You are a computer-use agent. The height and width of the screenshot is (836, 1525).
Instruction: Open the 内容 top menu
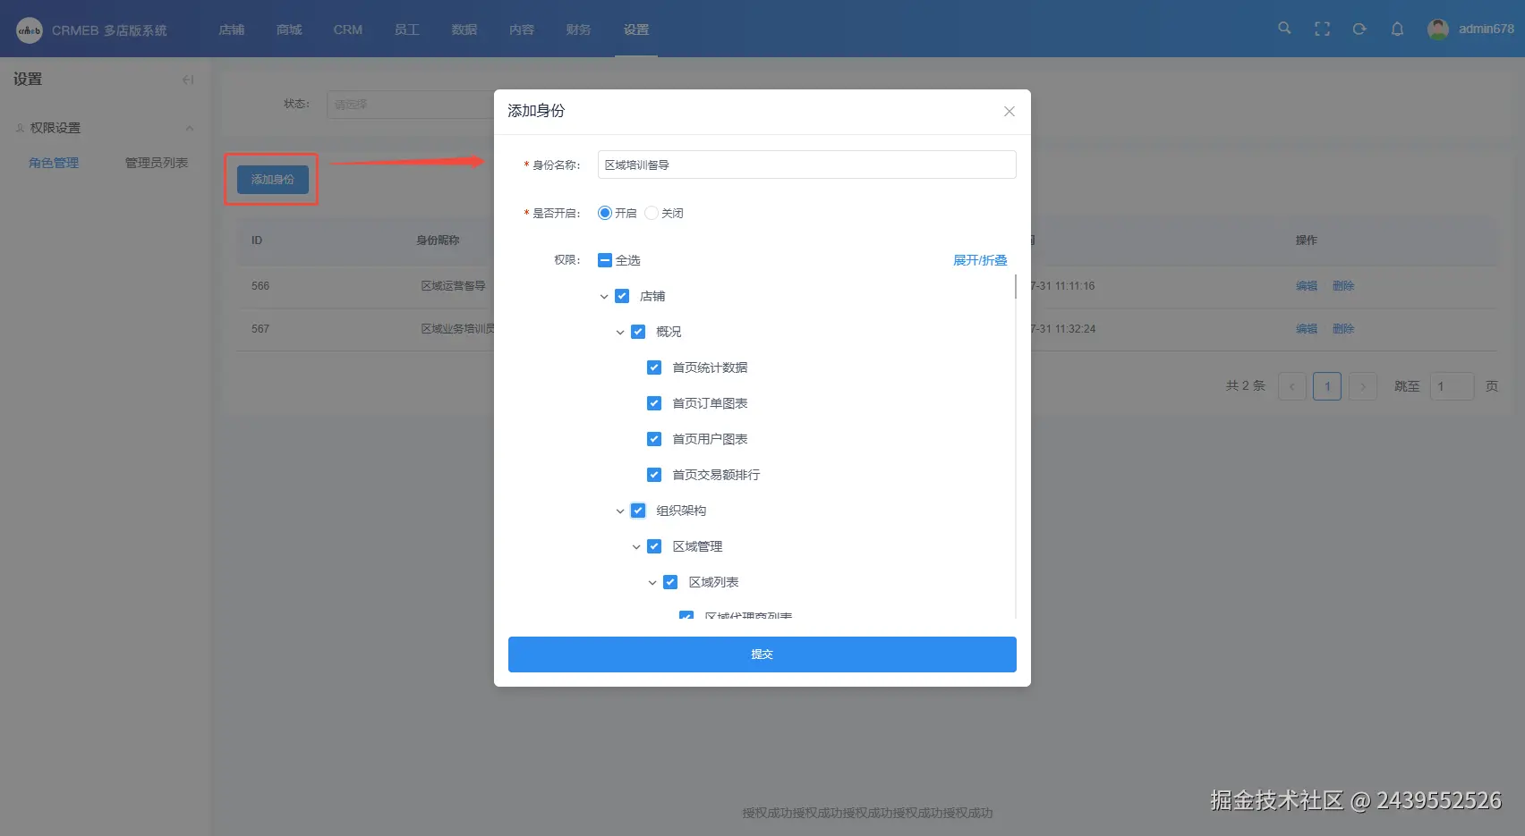coord(522,30)
